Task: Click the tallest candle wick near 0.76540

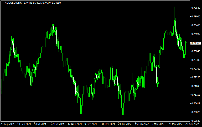Action: (x=174, y=17)
